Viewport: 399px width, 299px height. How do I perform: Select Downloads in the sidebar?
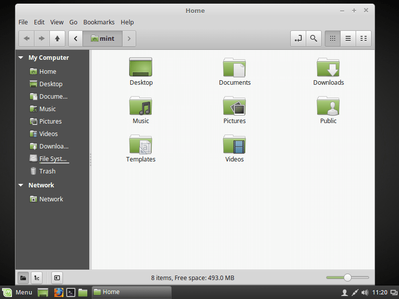(49, 146)
